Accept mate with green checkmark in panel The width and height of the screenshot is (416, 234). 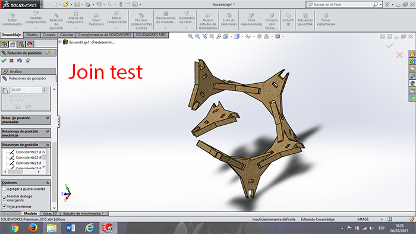pos(4,61)
